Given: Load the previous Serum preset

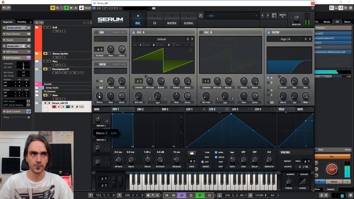Looking at the screenshot, I should point(262,15).
